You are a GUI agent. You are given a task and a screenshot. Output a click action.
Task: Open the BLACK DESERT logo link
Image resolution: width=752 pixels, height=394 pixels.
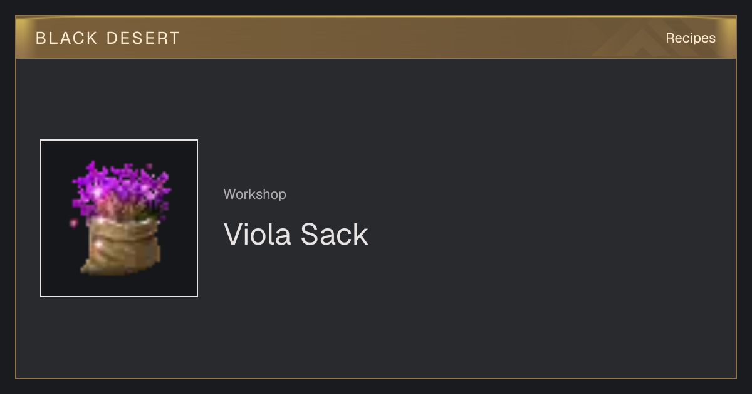click(108, 38)
